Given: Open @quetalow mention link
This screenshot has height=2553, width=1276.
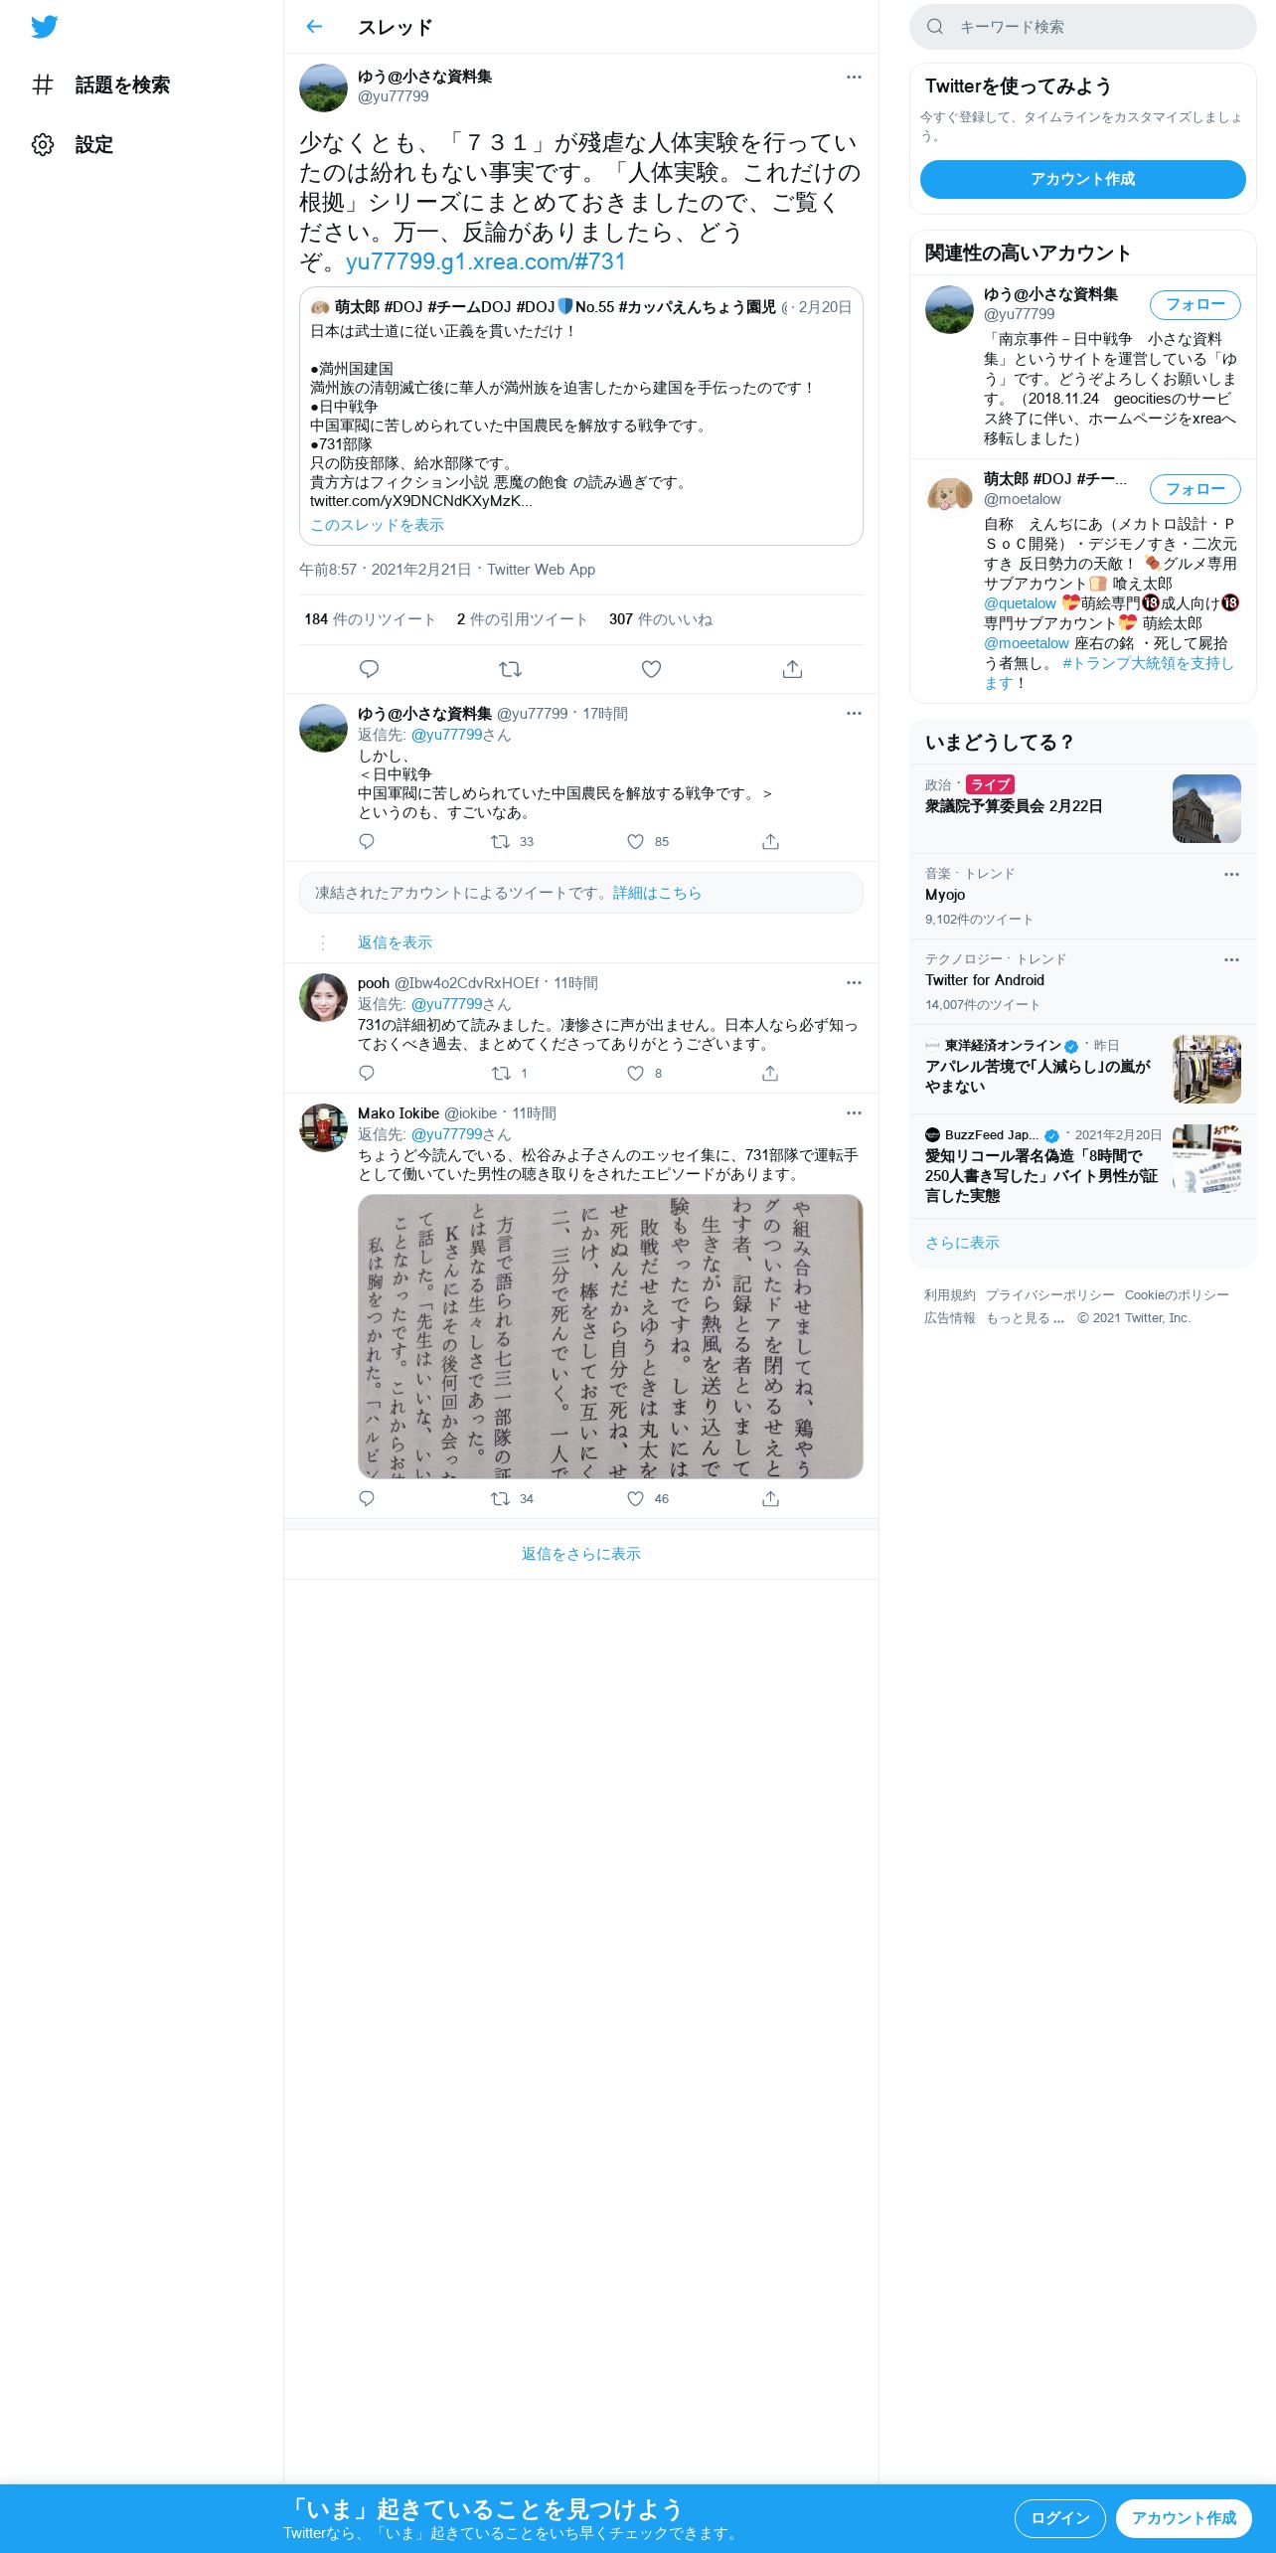Looking at the screenshot, I should (1020, 603).
